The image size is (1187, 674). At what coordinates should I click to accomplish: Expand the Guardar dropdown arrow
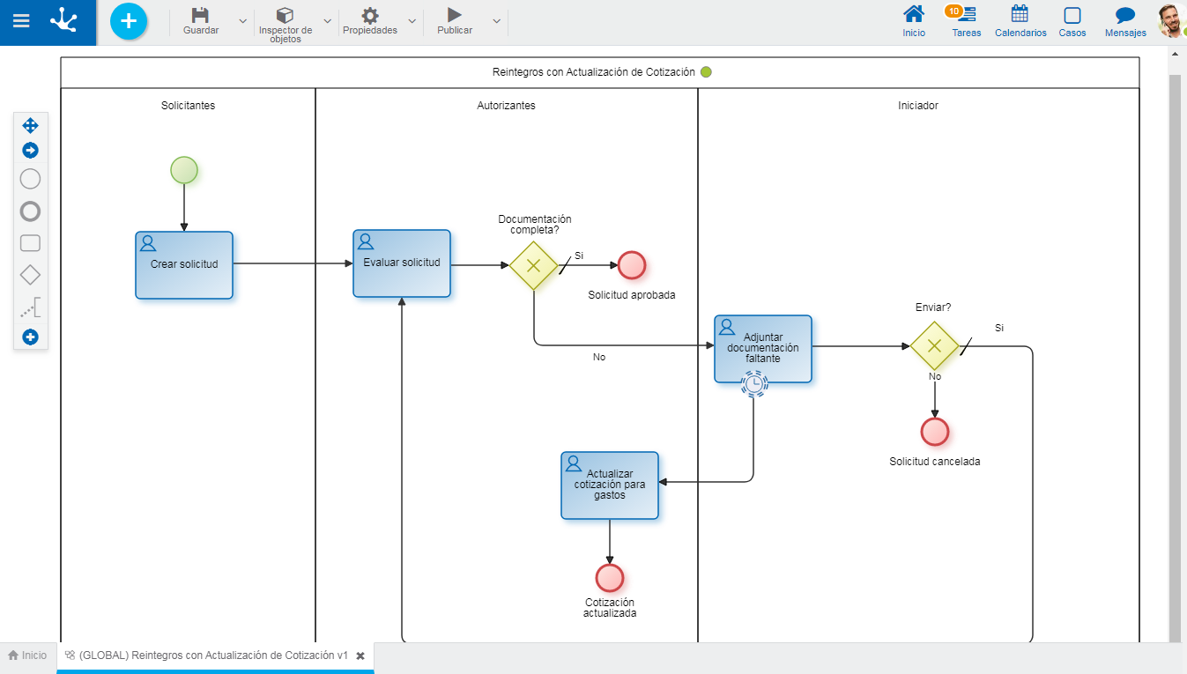coord(243,21)
